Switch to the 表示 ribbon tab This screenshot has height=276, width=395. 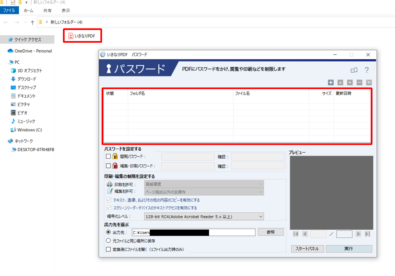66,11
